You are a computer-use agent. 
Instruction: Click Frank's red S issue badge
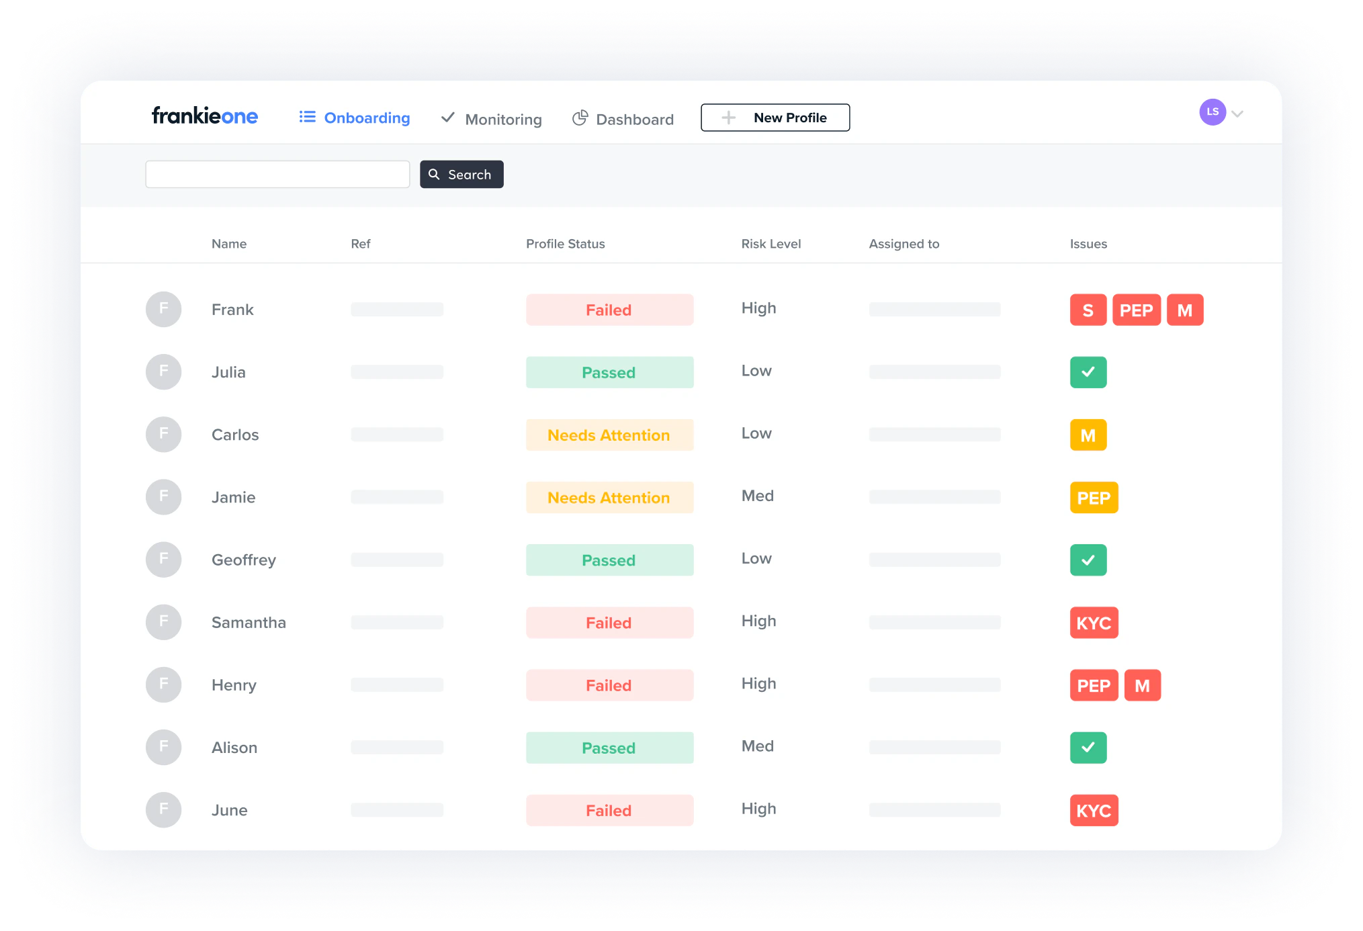point(1088,310)
